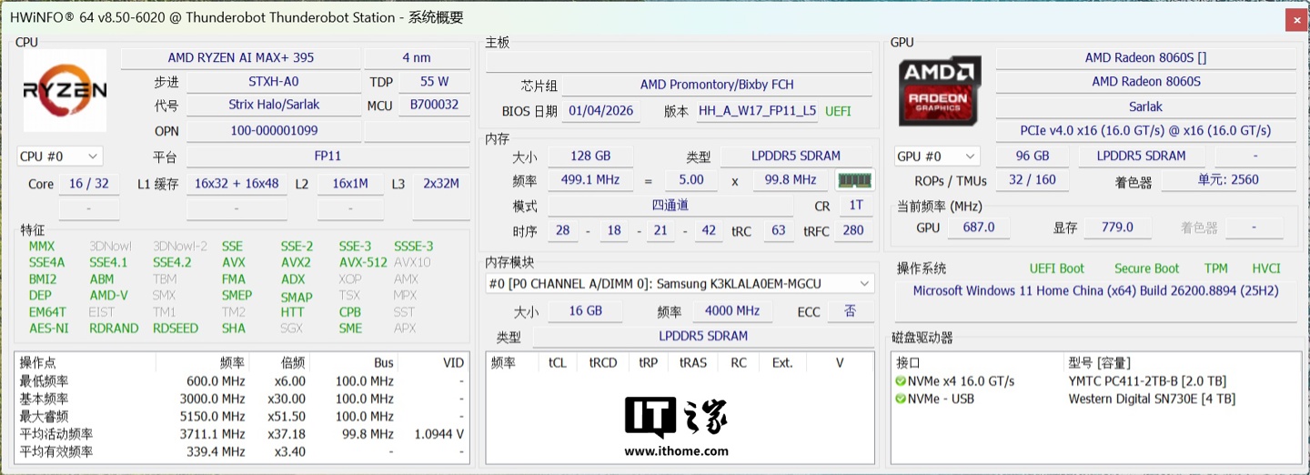1310x475 pixels.
Task: Click the Strix Halo/Sarlak codename field
Action: pos(274,106)
